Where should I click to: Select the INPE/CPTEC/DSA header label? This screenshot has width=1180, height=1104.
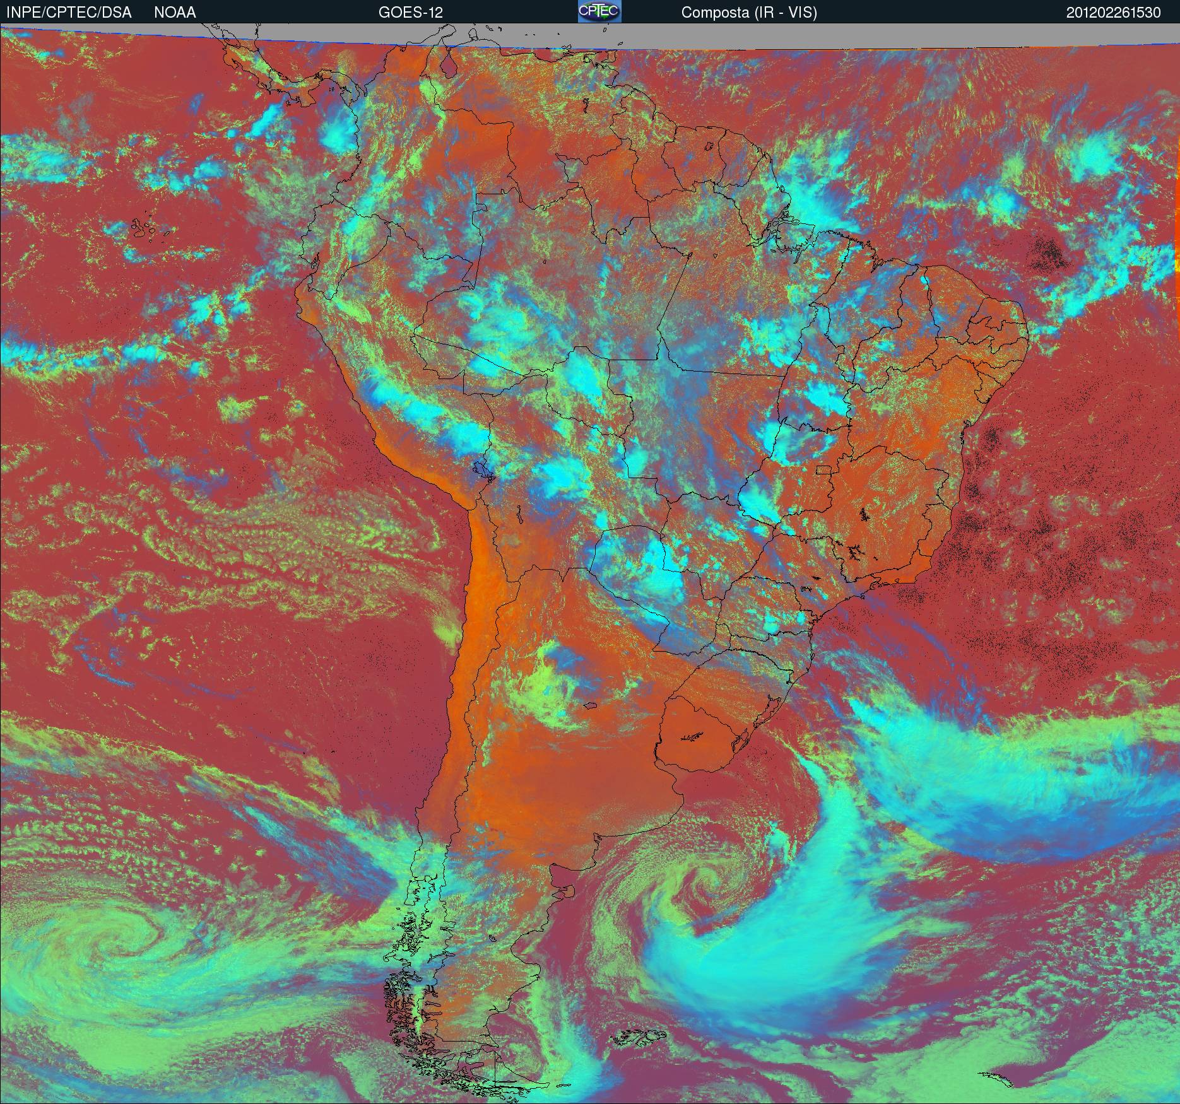[x=69, y=13]
